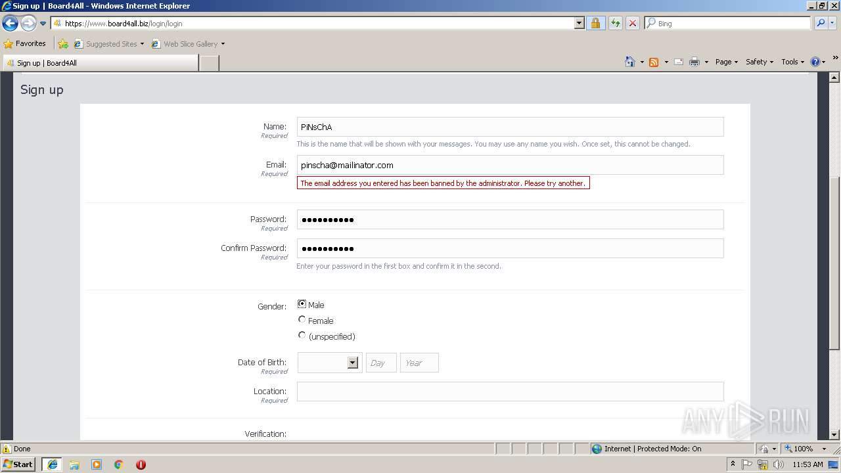Click the Bing search box
Image resolution: width=841 pixels, height=473 pixels.
[x=728, y=23]
